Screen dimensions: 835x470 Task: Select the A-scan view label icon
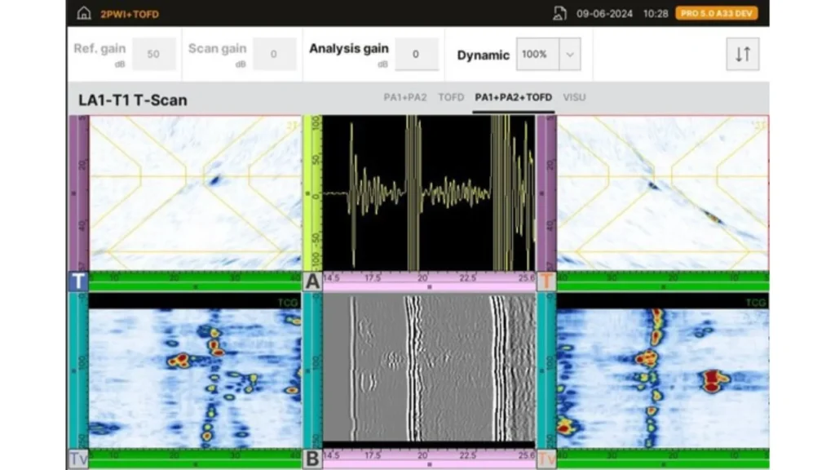312,282
